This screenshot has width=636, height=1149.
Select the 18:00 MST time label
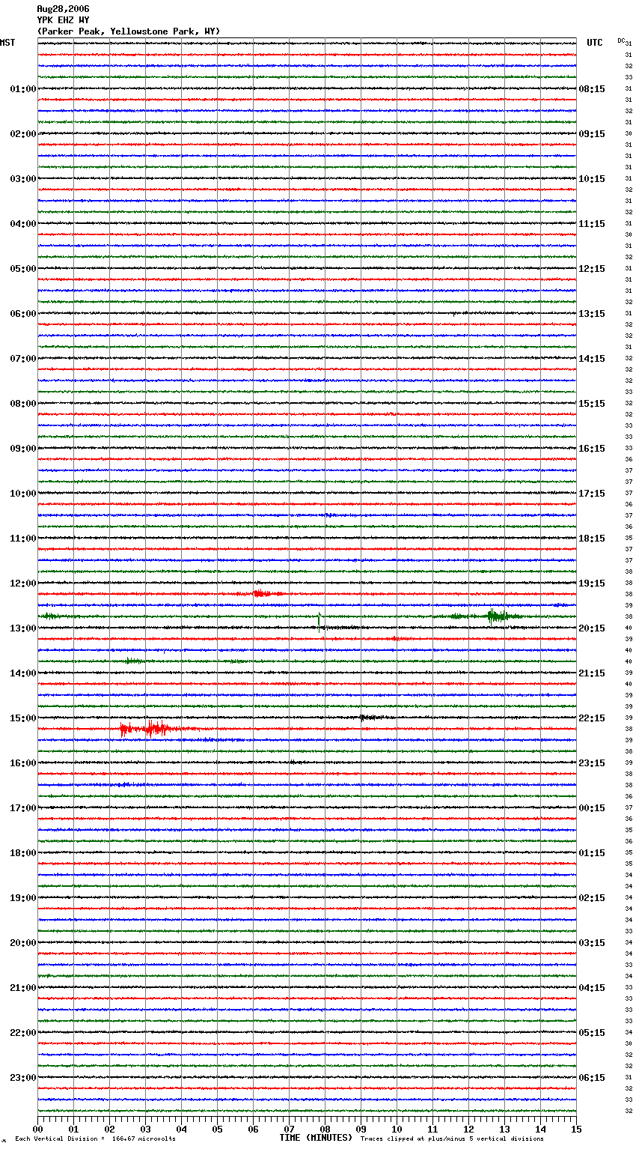23,853
